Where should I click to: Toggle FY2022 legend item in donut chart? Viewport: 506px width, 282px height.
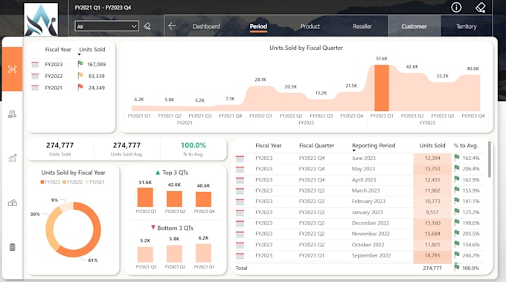pyautogui.click(x=72, y=182)
